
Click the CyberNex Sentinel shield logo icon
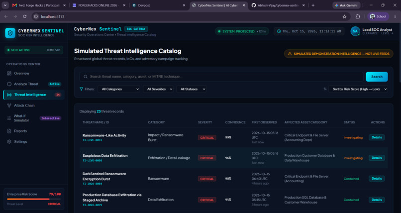point(10,33)
